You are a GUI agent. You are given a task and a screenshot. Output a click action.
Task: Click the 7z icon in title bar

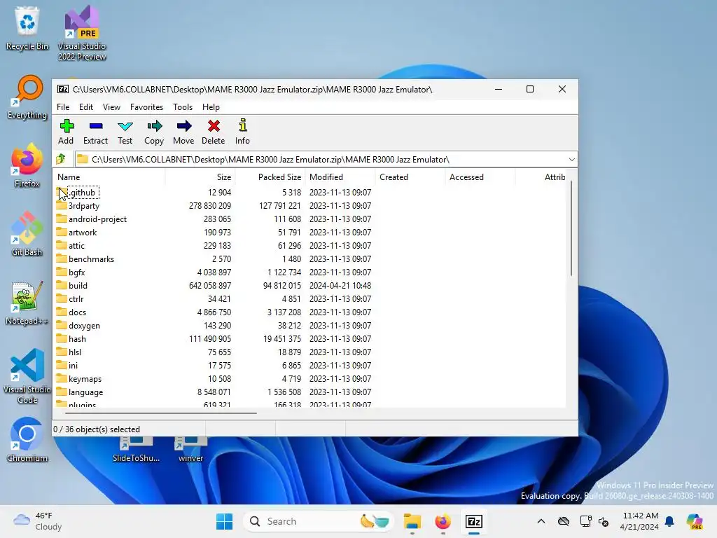coord(62,89)
